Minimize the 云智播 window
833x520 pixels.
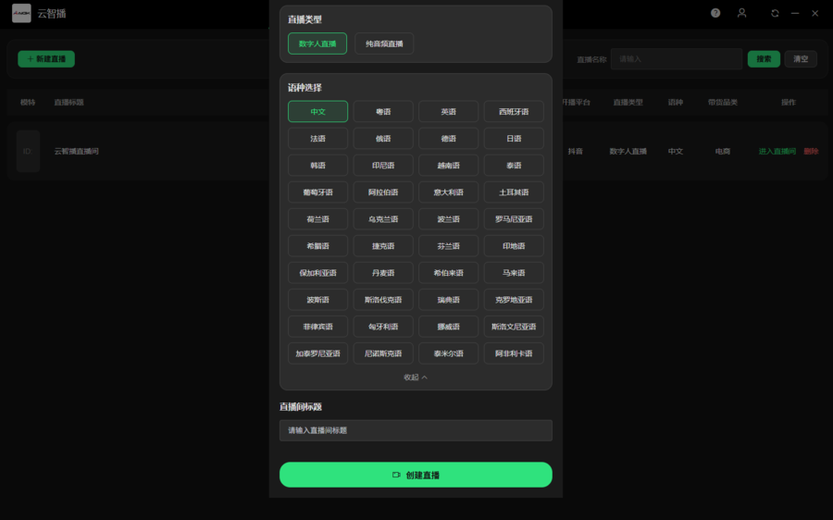[795, 13]
